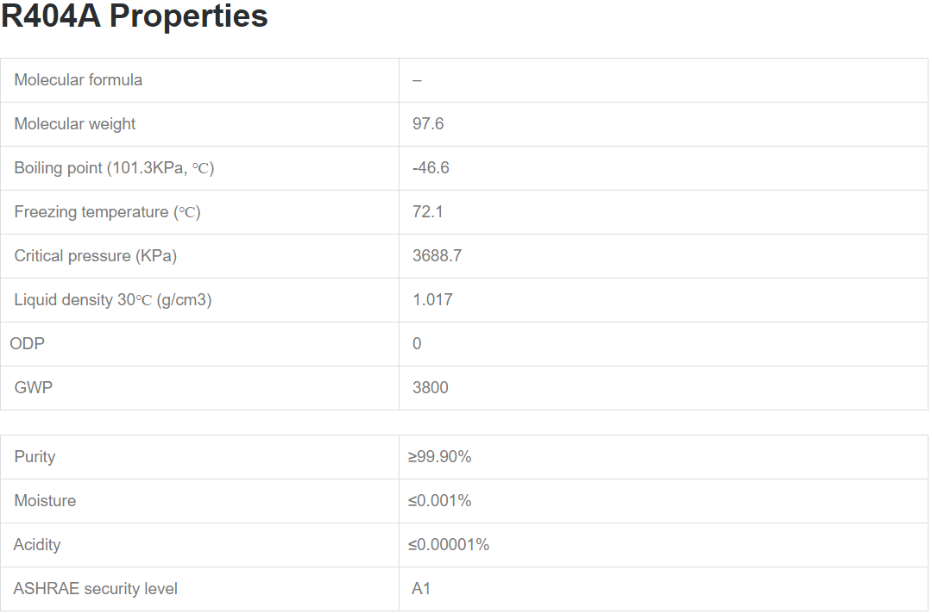Click the Moisture row label
This screenshot has height=614, width=932.
pyautogui.click(x=45, y=501)
